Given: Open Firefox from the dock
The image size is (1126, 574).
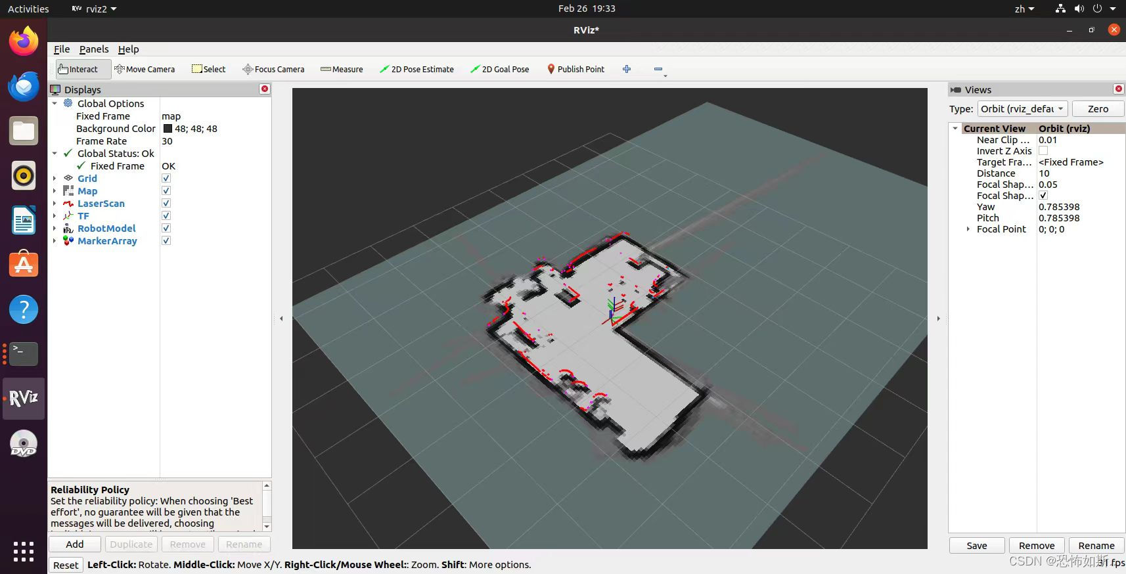Looking at the screenshot, I should point(24,41).
